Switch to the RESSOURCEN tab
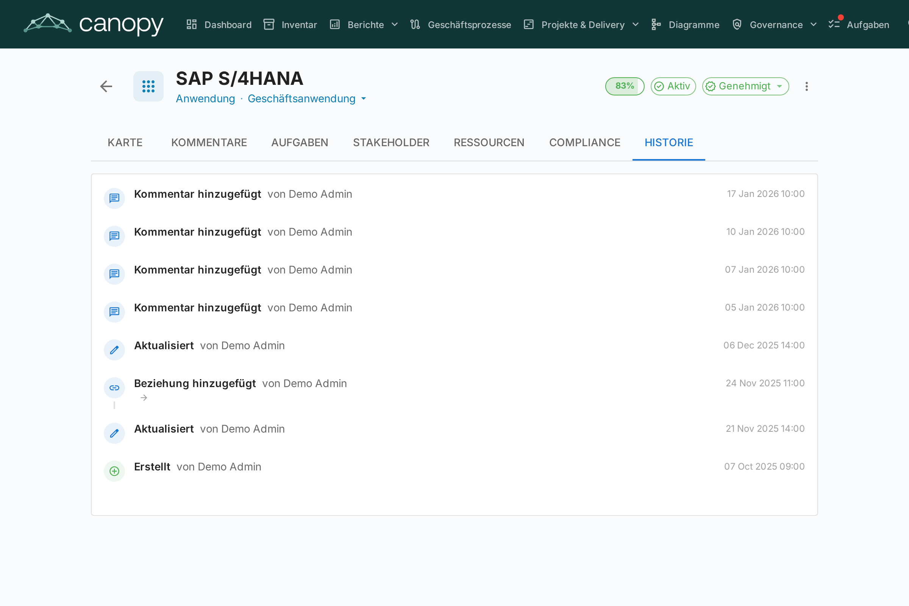 [489, 143]
